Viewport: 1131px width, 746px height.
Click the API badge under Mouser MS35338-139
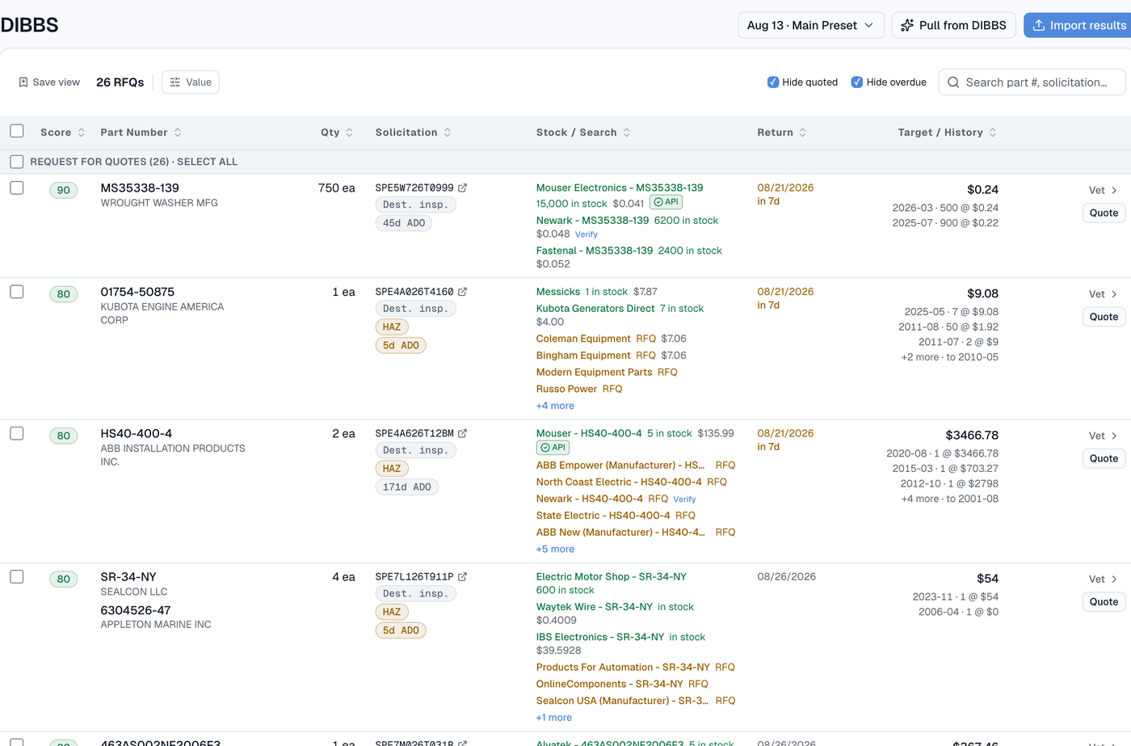666,202
